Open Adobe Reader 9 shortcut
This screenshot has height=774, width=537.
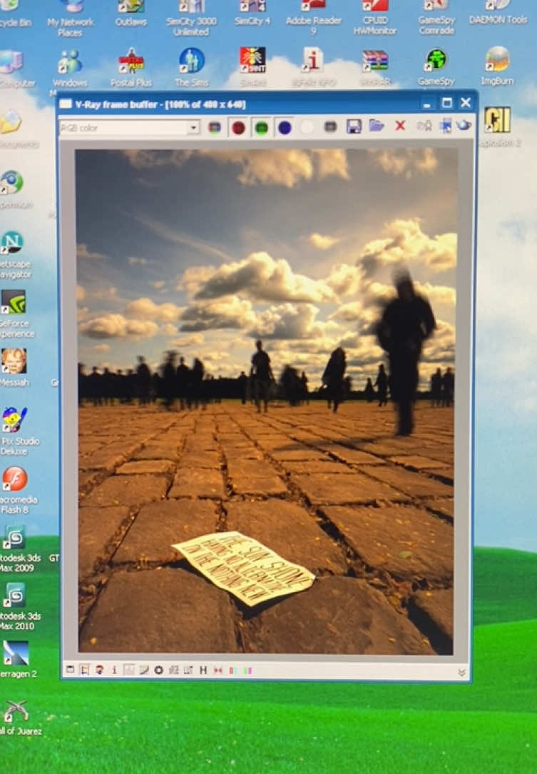[x=313, y=19]
